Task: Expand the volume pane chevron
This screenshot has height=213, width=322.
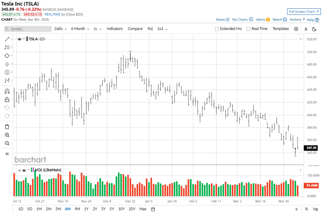Action: pyautogui.click(x=300, y=170)
